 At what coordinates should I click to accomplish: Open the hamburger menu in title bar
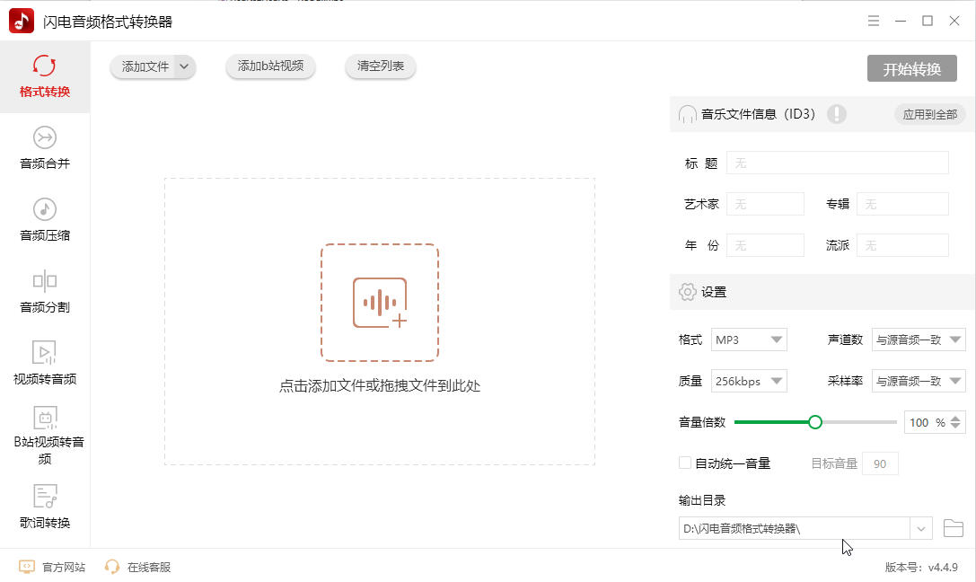[874, 21]
